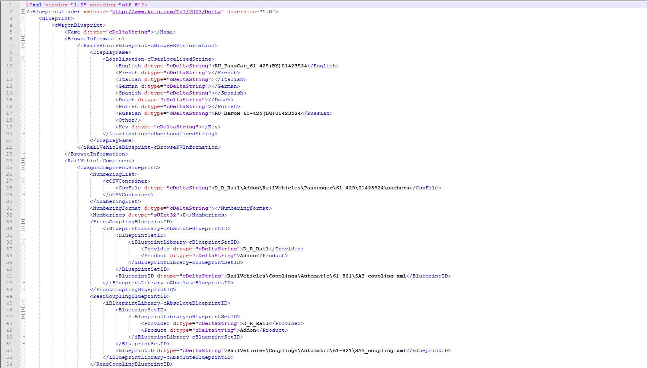Fold the iRailVehicleBlueprint-cBrowseRVInformation block
This screenshot has height=368, width=647.
coord(23,45)
